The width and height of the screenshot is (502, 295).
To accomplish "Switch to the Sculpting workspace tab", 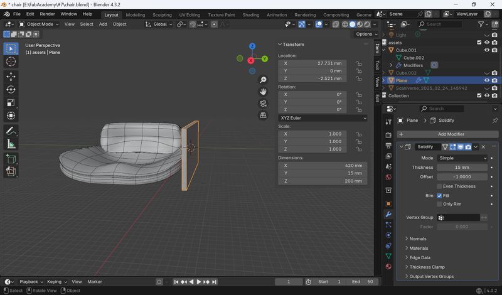I will click(x=162, y=14).
